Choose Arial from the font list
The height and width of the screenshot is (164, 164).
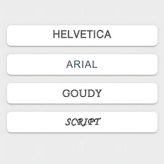point(82,65)
